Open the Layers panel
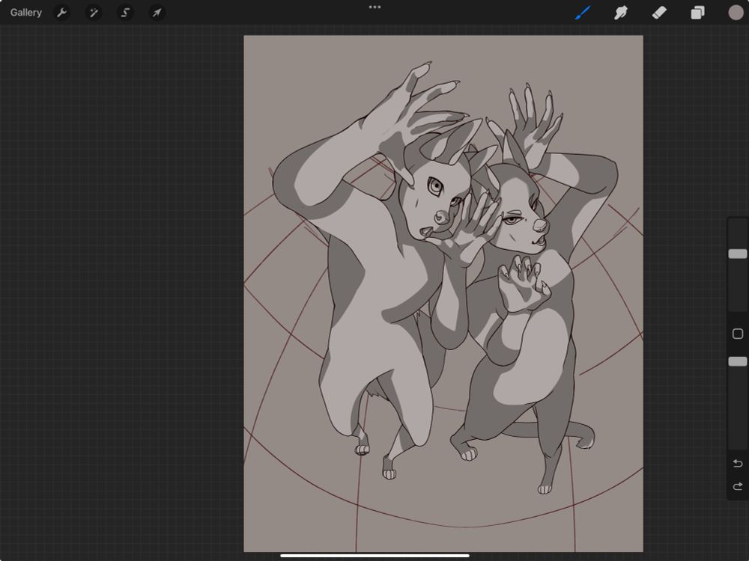Viewport: 749px width, 561px height. 697,13
